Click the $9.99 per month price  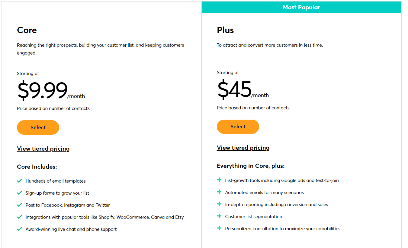pyautogui.click(x=51, y=90)
